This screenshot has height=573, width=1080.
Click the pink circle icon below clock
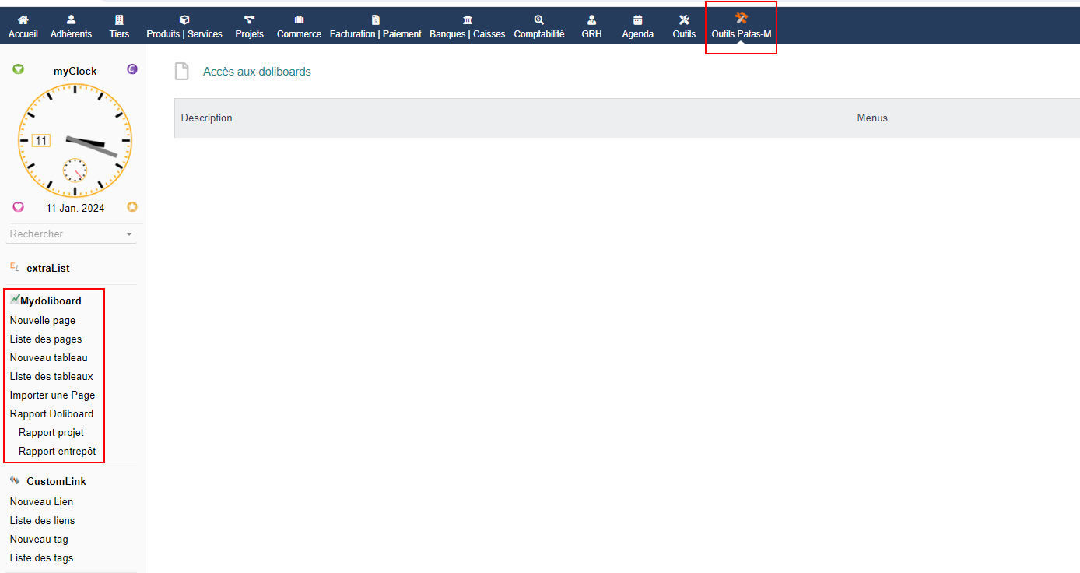[x=19, y=207]
